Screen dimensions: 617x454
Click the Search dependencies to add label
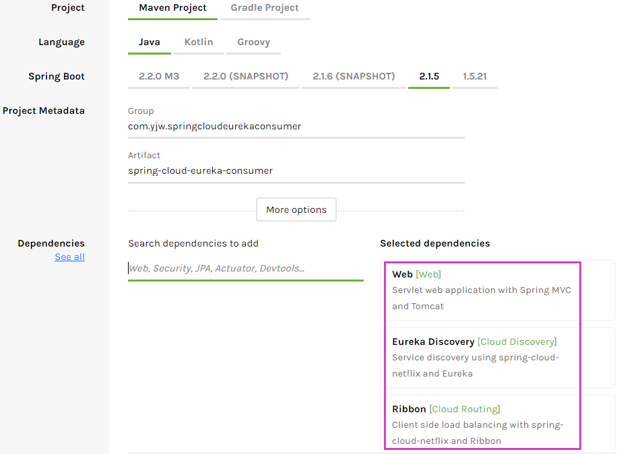(x=193, y=244)
